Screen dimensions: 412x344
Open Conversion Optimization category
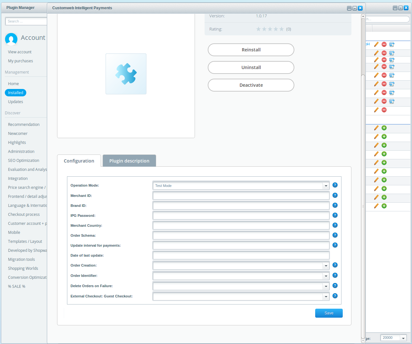pyautogui.click(x=28, y=277)
